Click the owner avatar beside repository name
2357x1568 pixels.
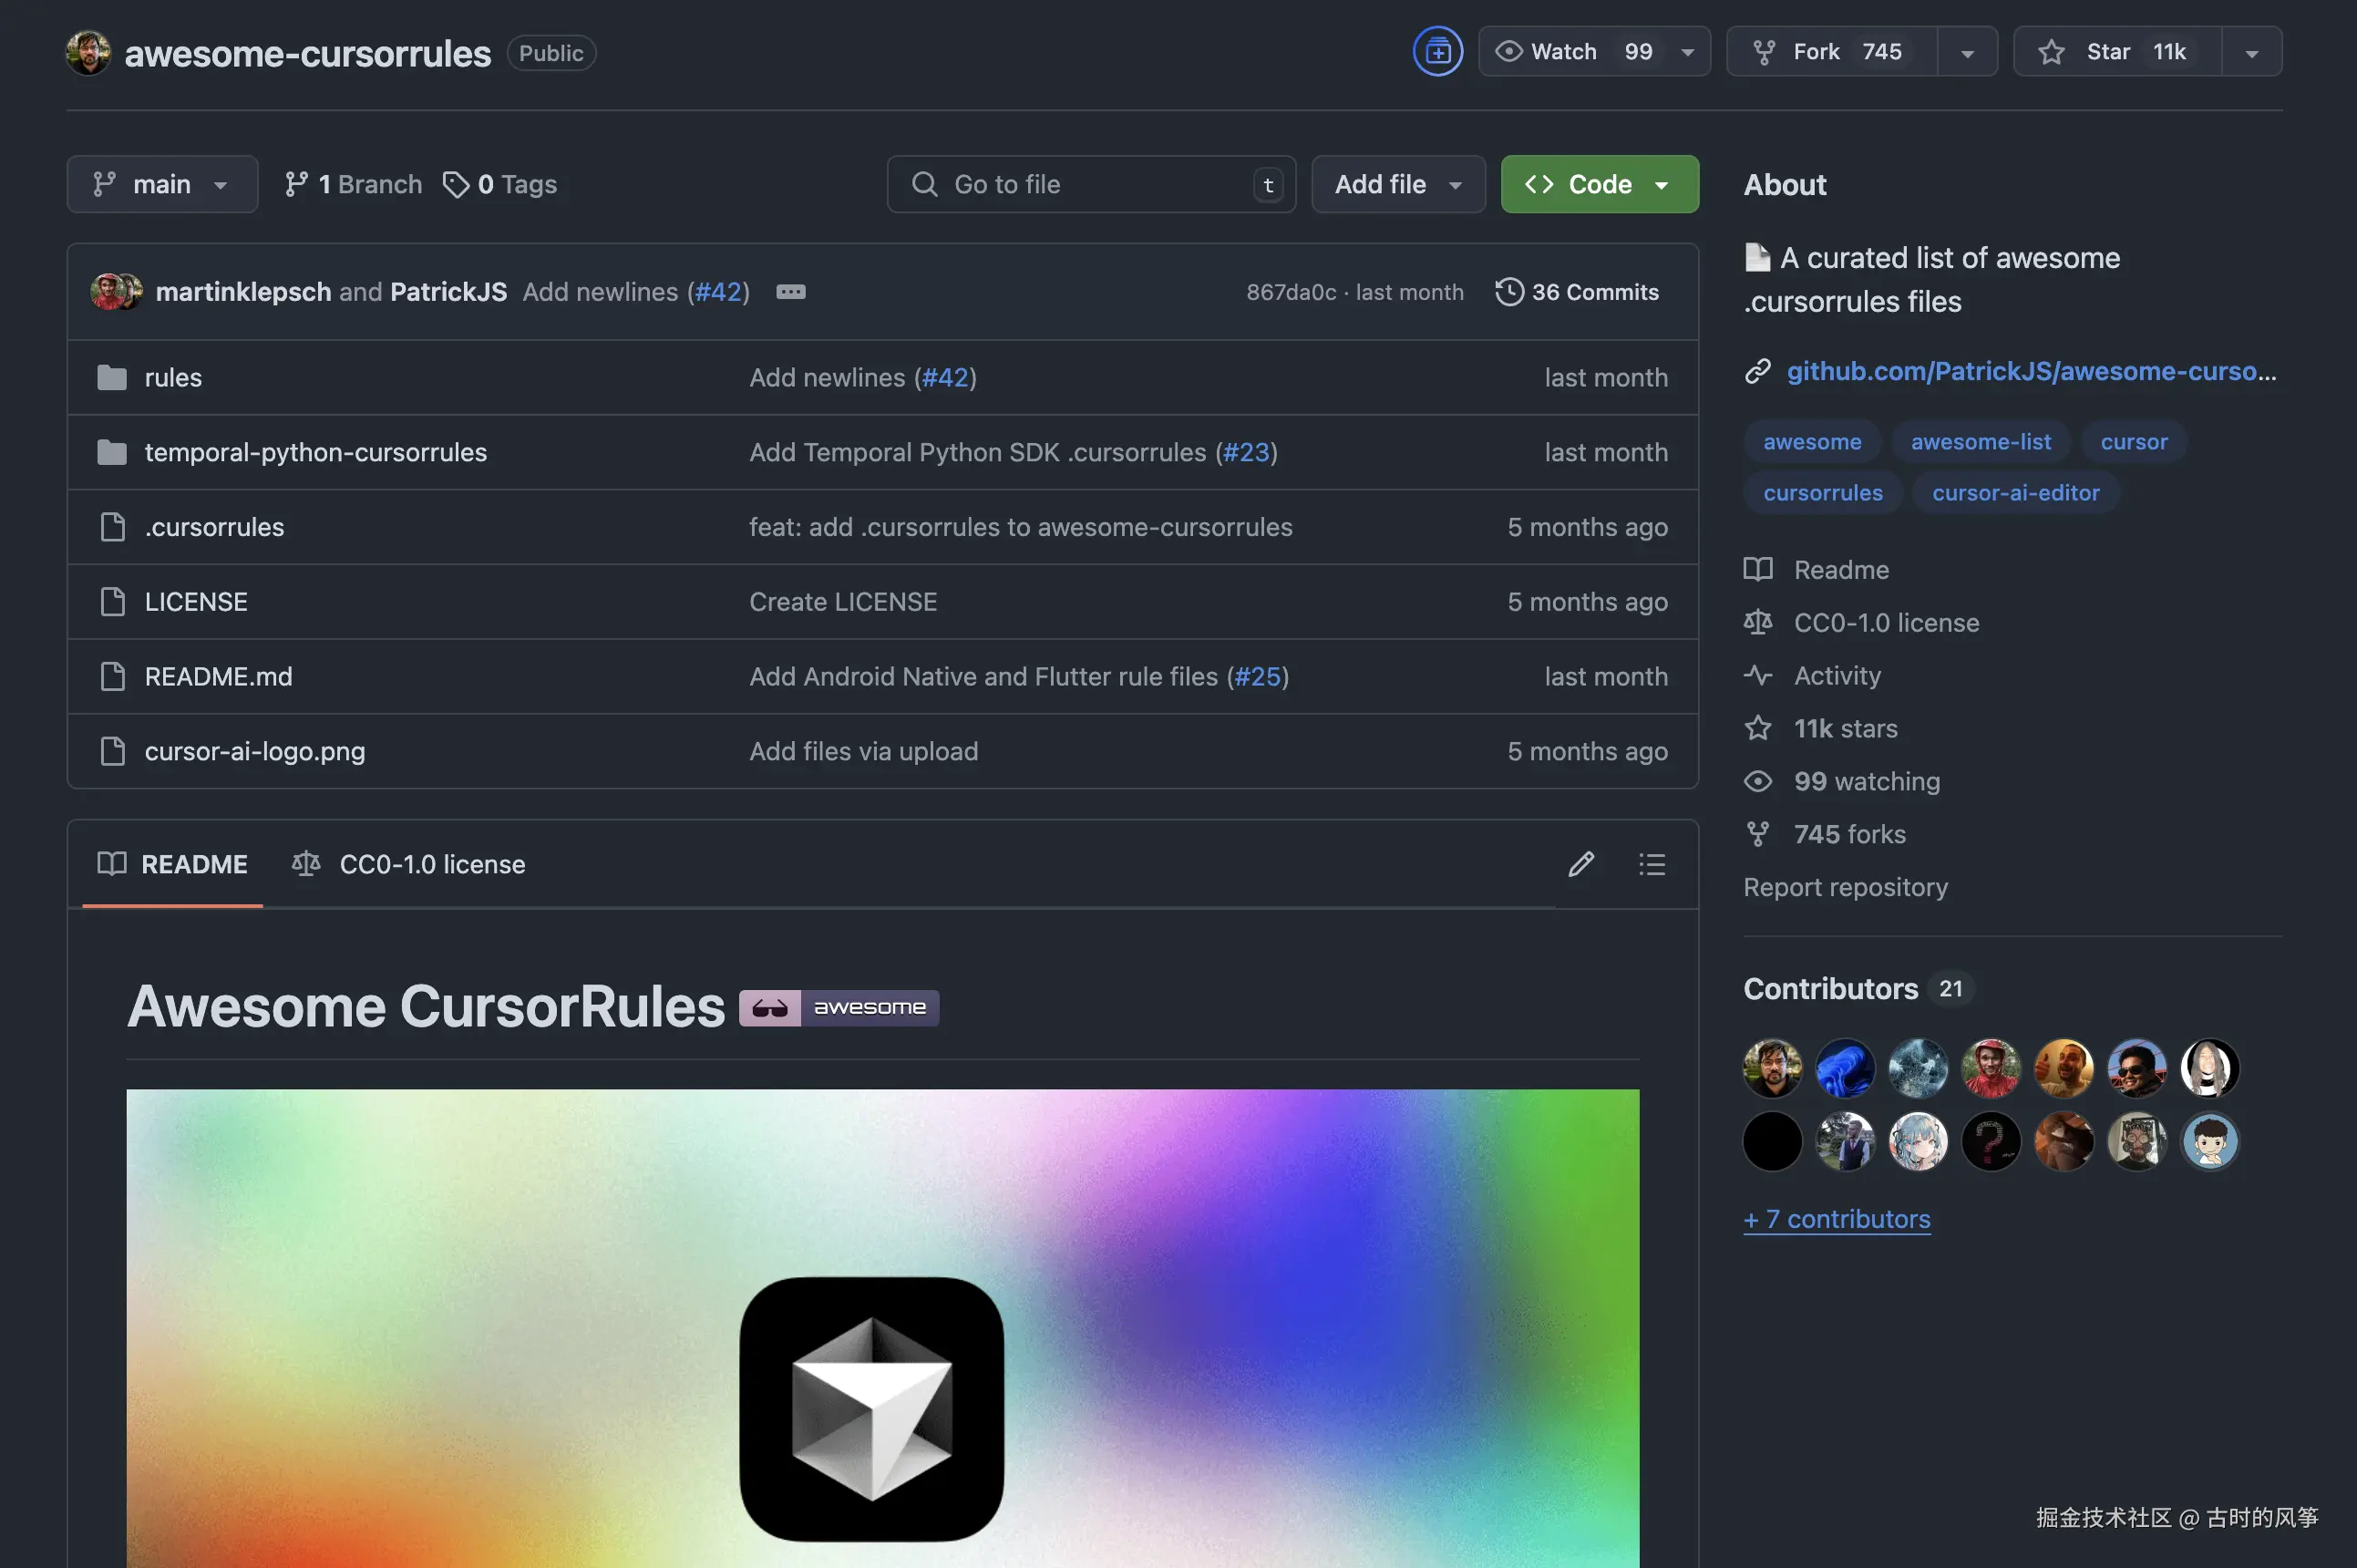pos(88,53)
